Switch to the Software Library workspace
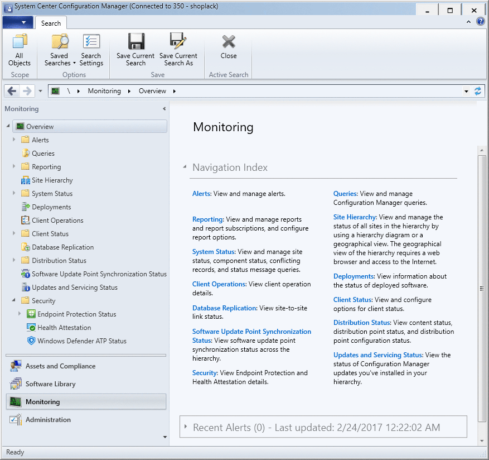489x460 pixels. point(86,384)
